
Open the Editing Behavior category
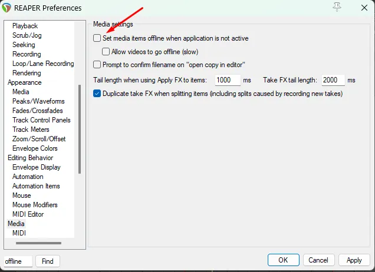point(31,158)
